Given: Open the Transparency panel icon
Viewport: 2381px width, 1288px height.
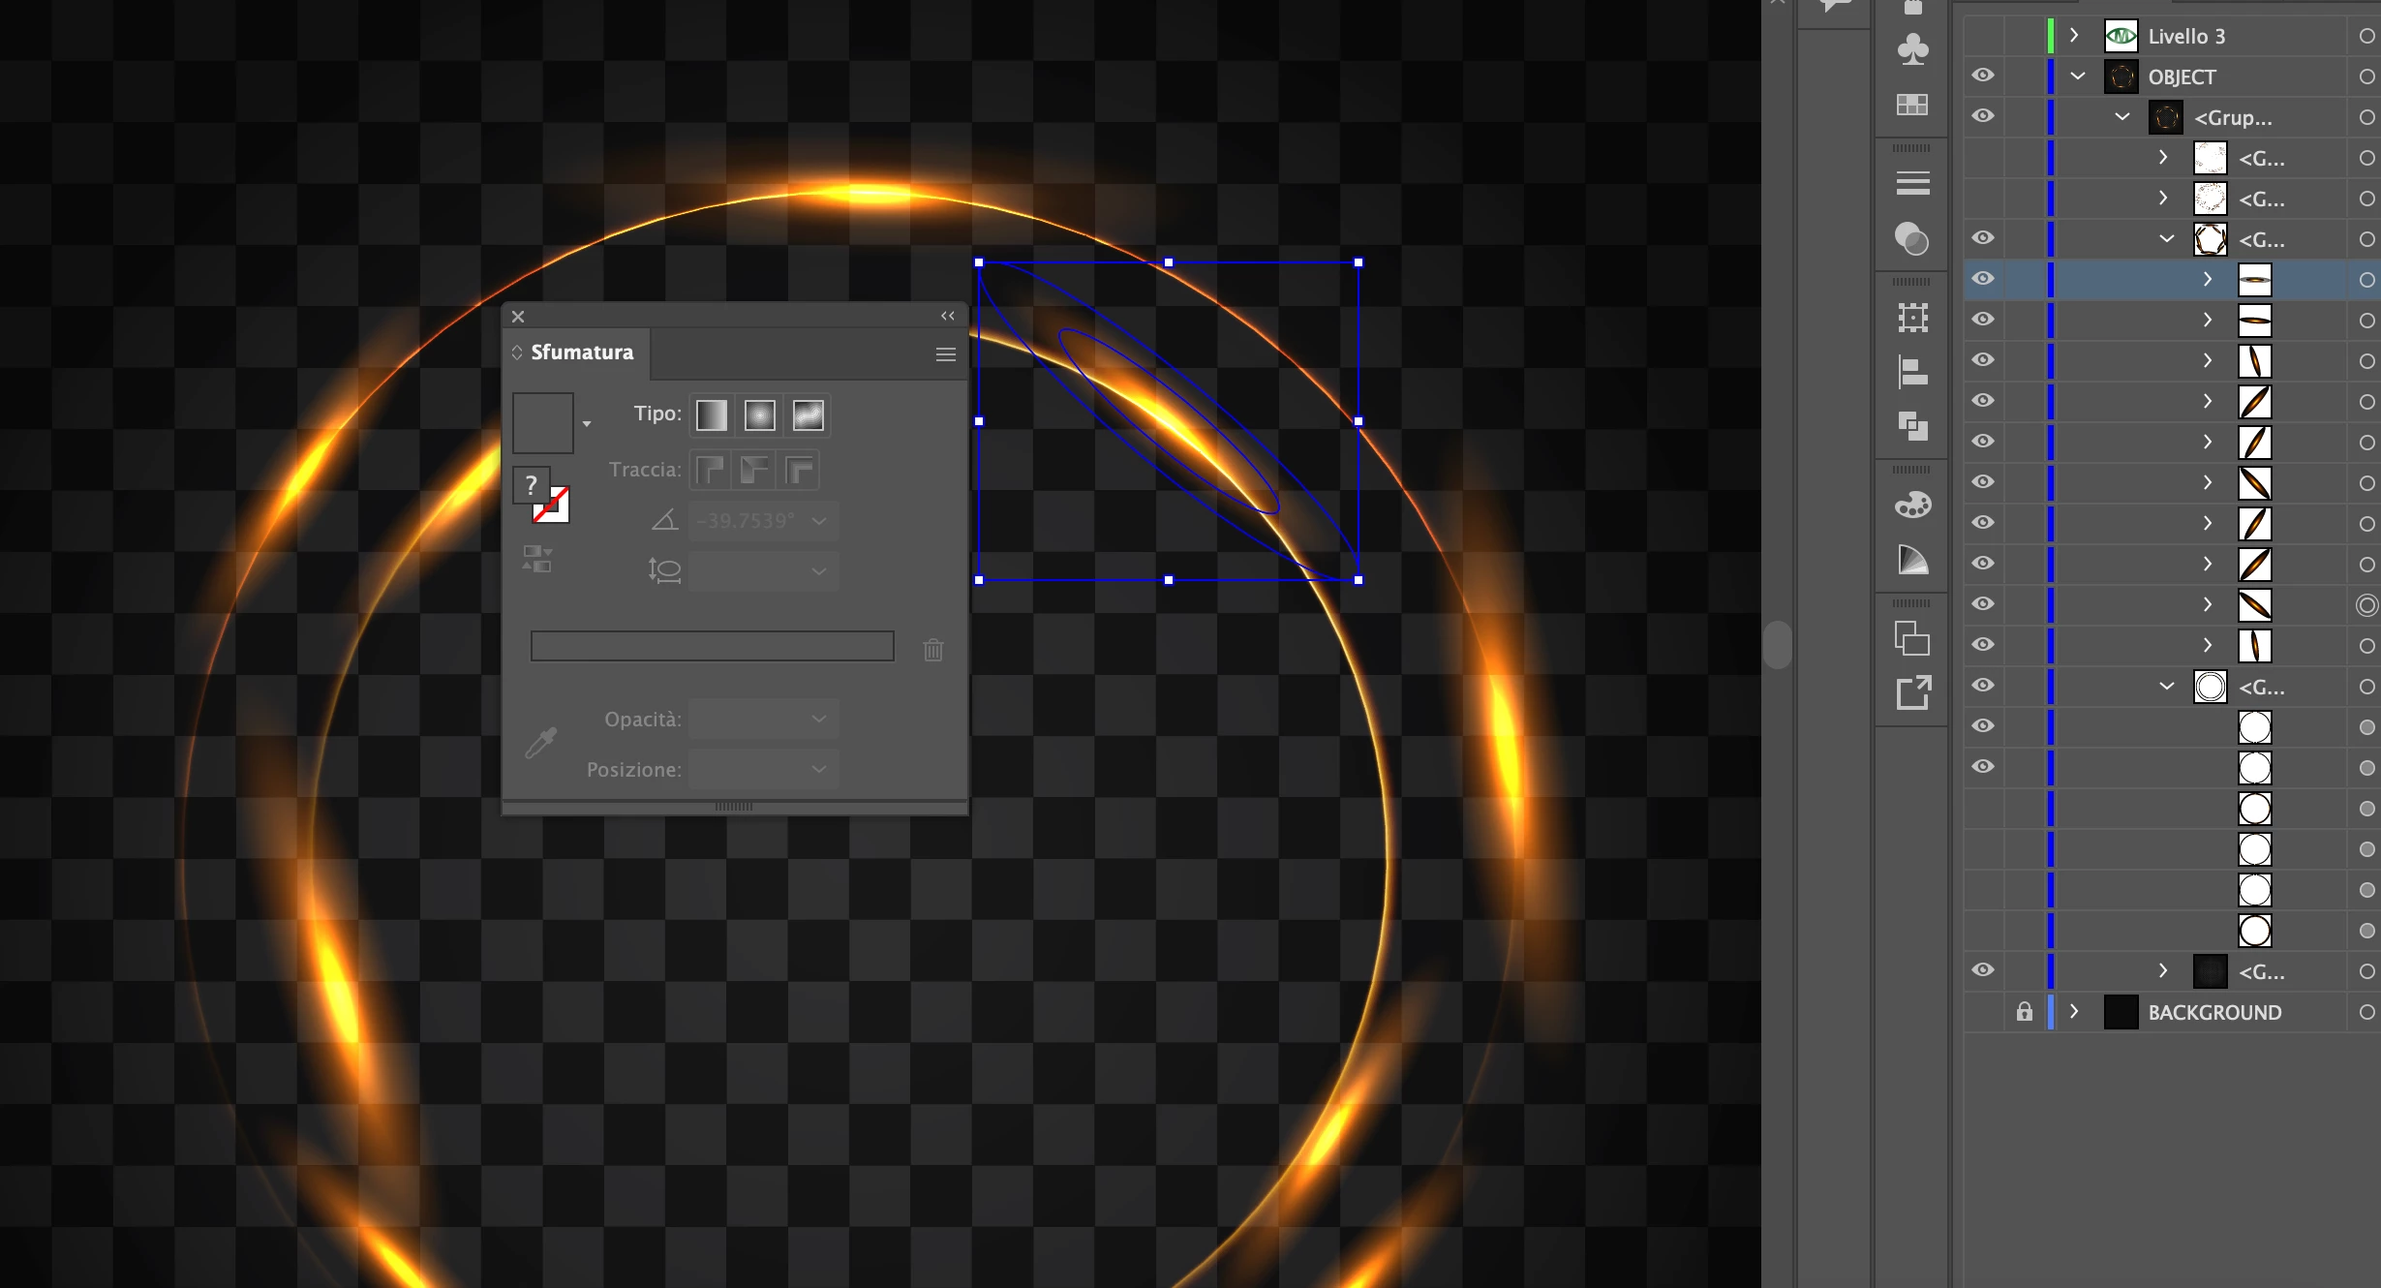Looking at the screenshot, I should pyautogui.click(x=1912, y=238).
